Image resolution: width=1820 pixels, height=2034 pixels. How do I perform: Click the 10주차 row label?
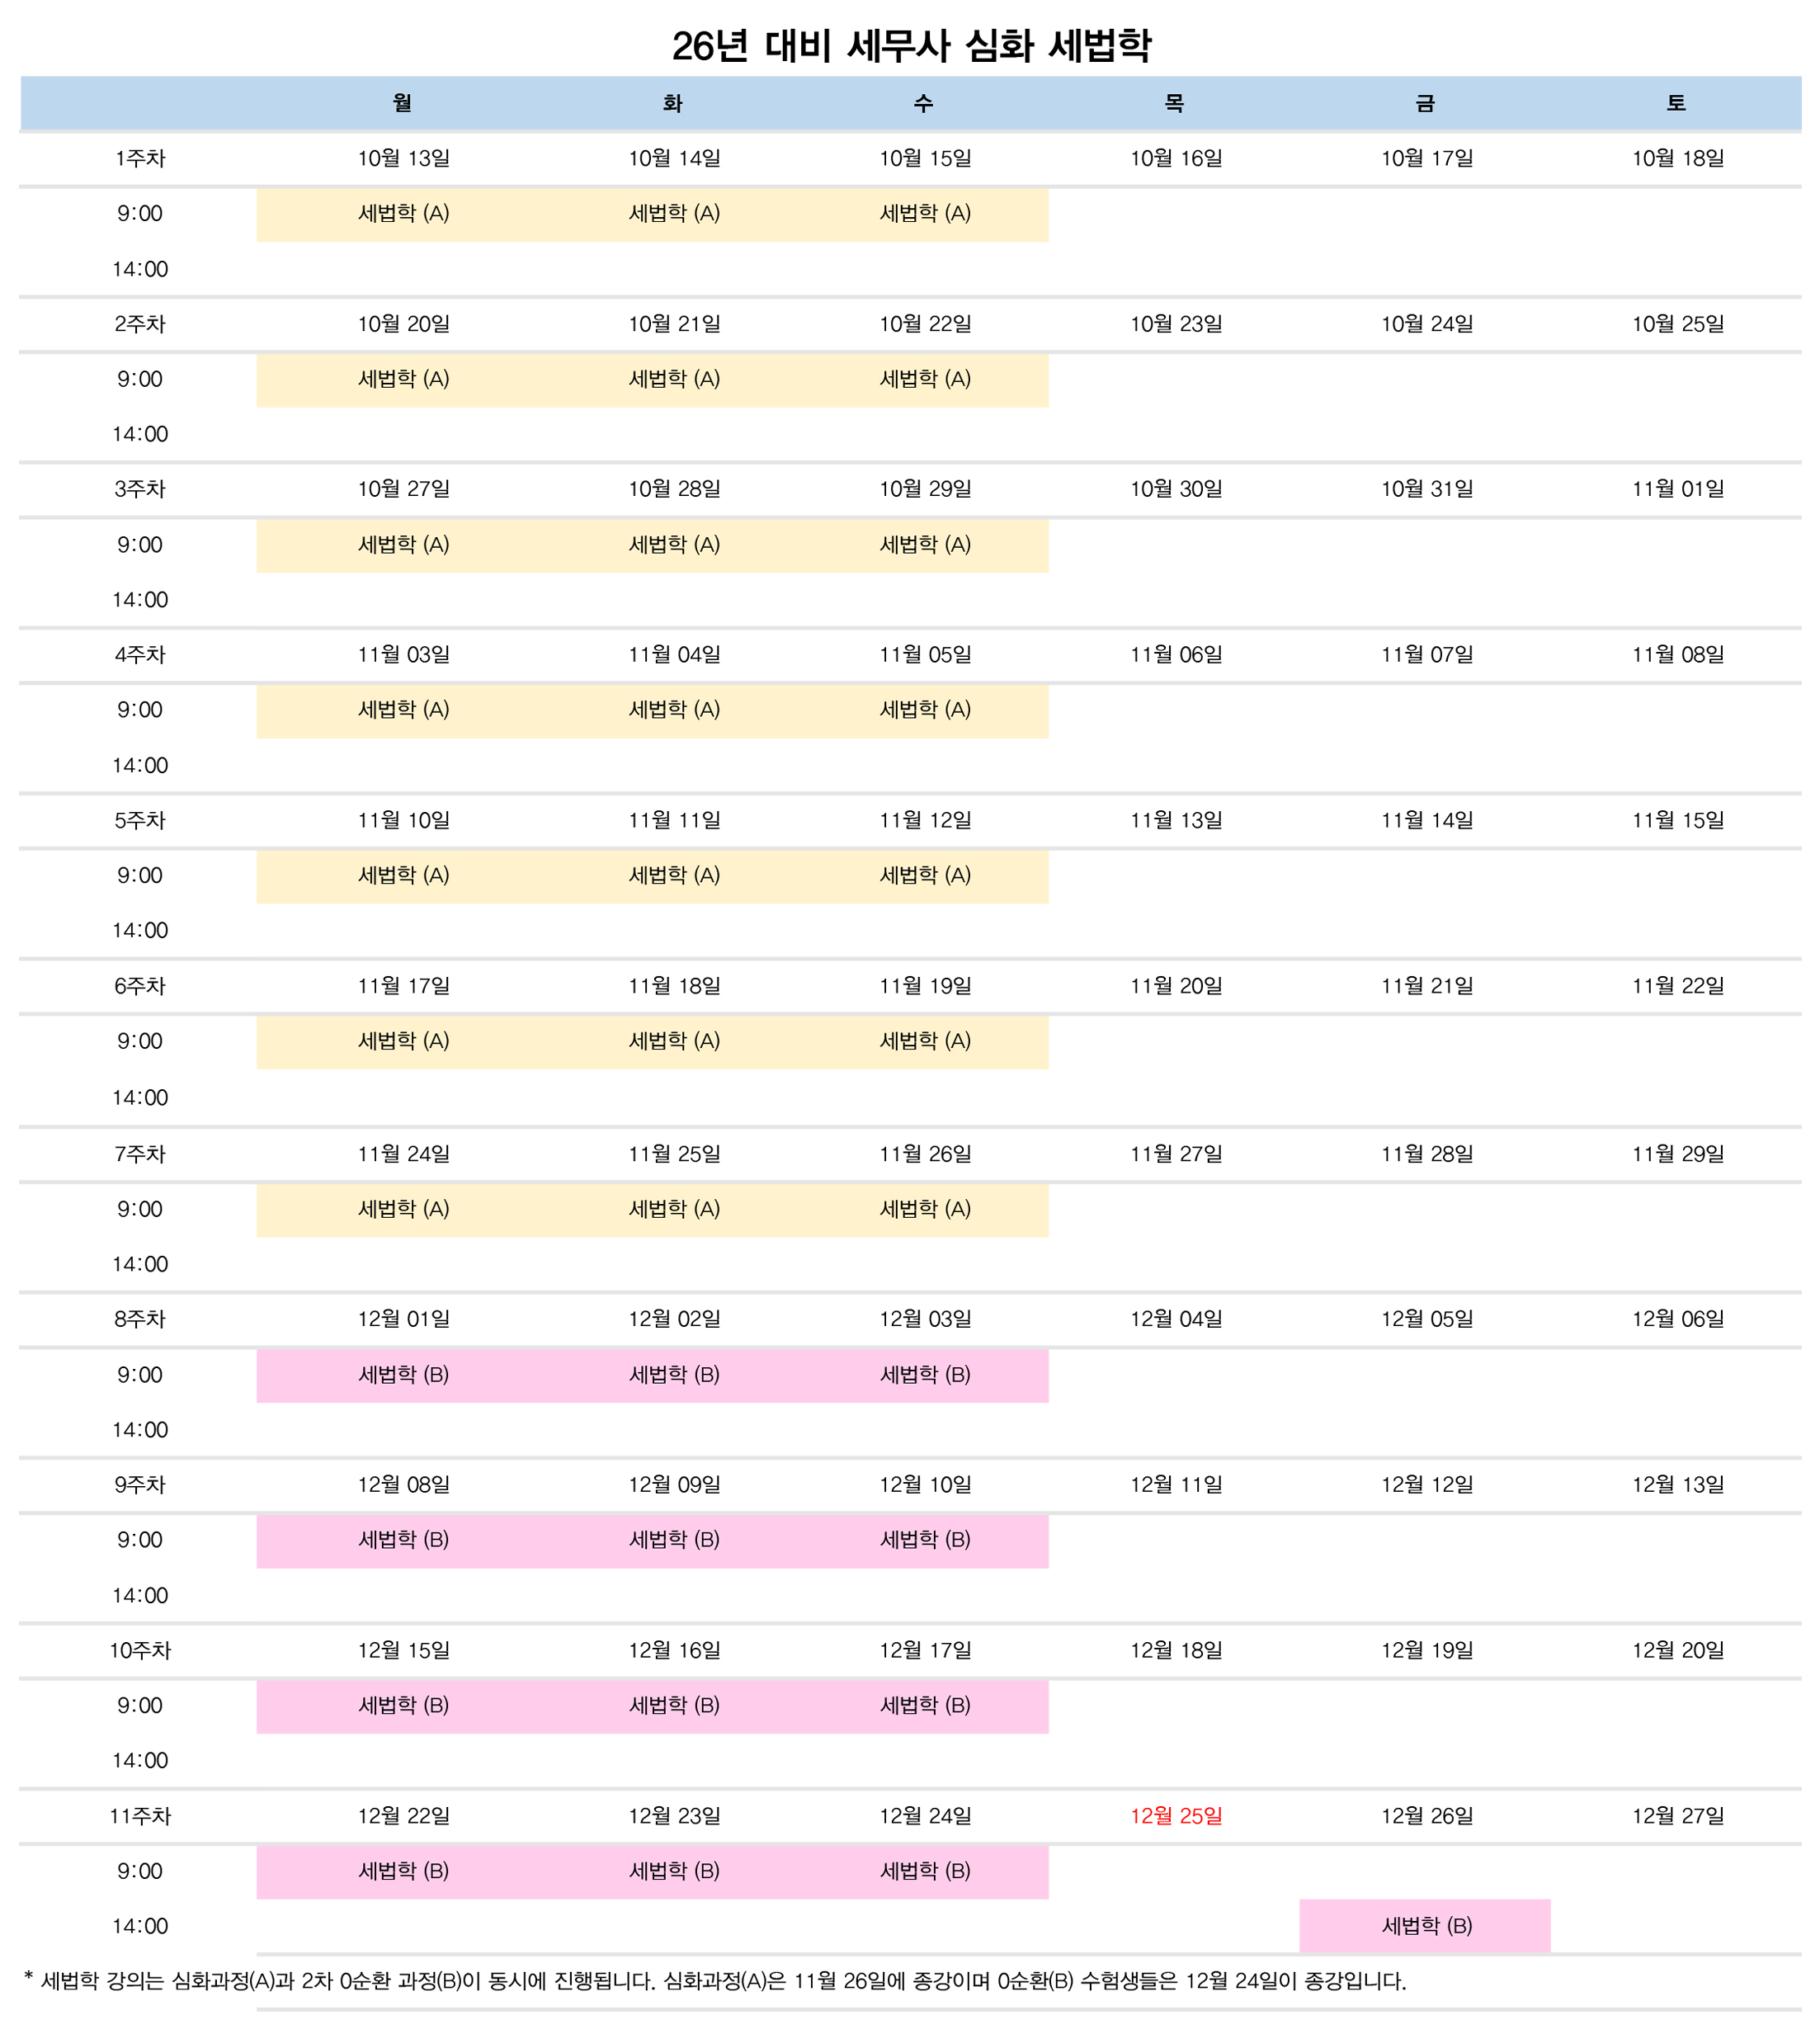pos(139,1650)
